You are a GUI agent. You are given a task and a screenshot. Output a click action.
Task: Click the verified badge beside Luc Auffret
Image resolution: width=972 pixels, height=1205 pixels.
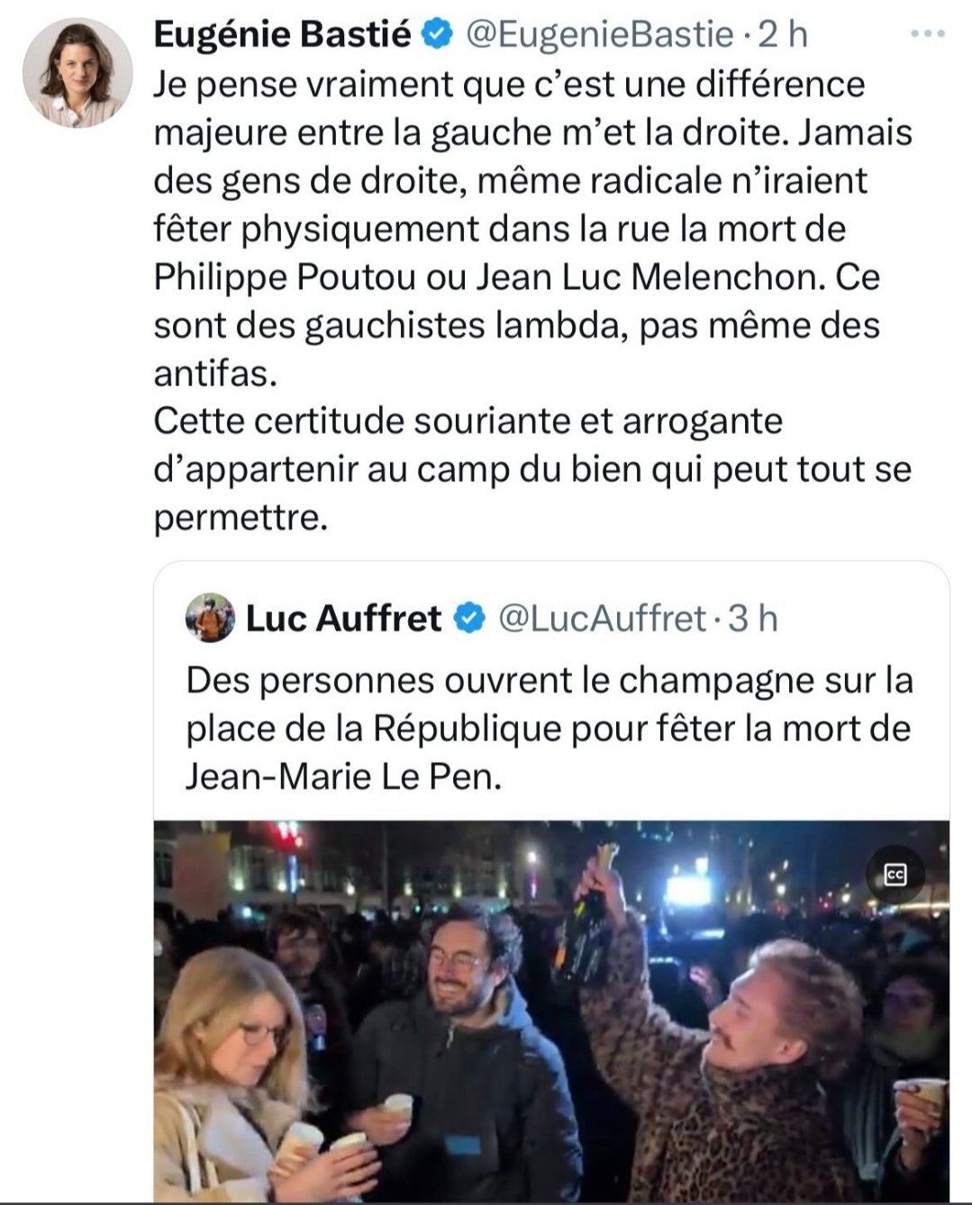pos(468,619)
